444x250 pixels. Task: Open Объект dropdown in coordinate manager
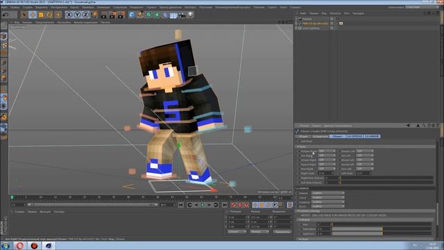click(x=237, y=231)
